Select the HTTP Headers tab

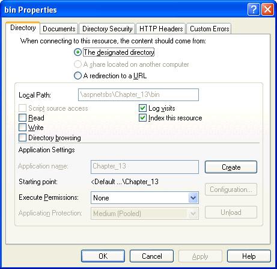click(161, 29)
